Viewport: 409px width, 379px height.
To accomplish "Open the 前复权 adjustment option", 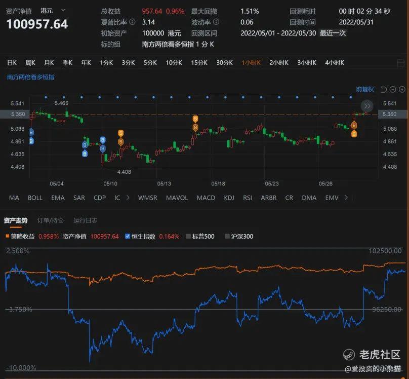I will (x=365, y=90).
